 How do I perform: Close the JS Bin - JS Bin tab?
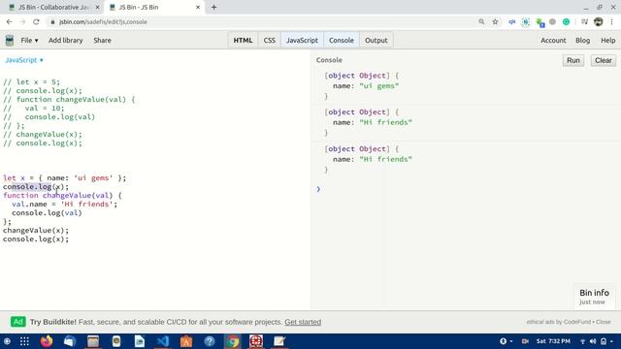pos(198,7)
